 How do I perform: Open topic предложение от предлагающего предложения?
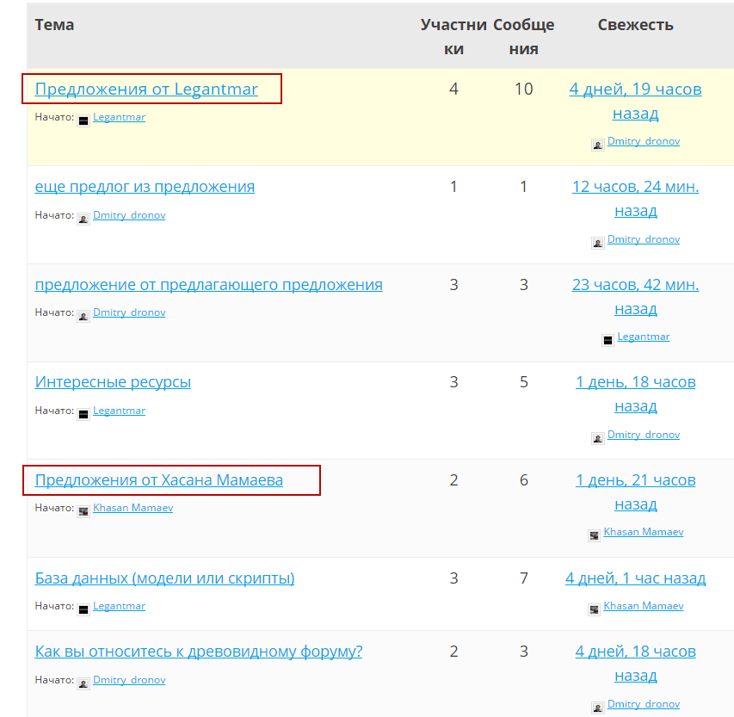(x=208, y=284)
